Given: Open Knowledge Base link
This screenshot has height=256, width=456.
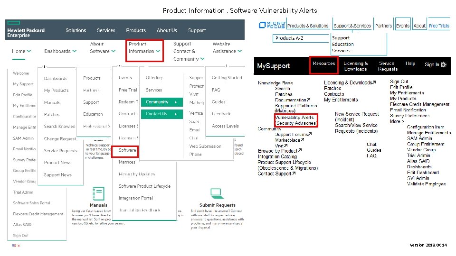Looking at the screenshot, I should [275, 82].
